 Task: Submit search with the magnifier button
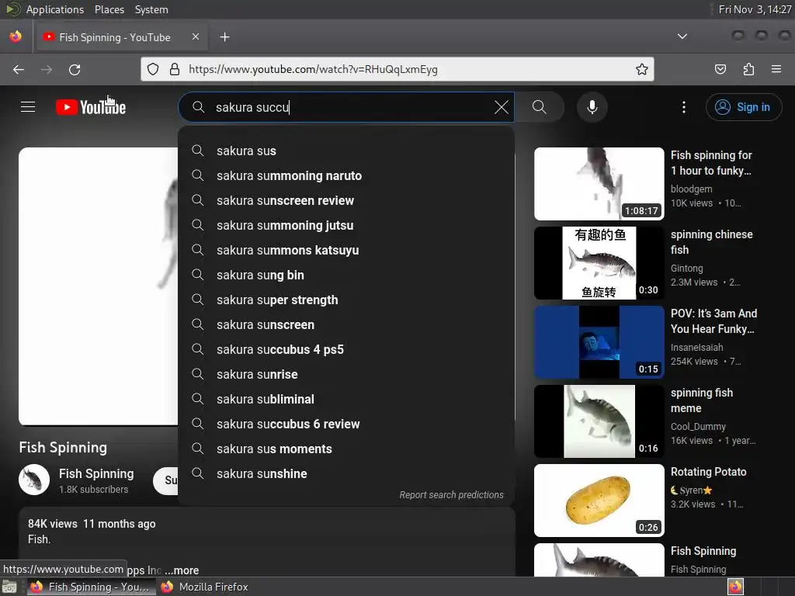point(540,107)
